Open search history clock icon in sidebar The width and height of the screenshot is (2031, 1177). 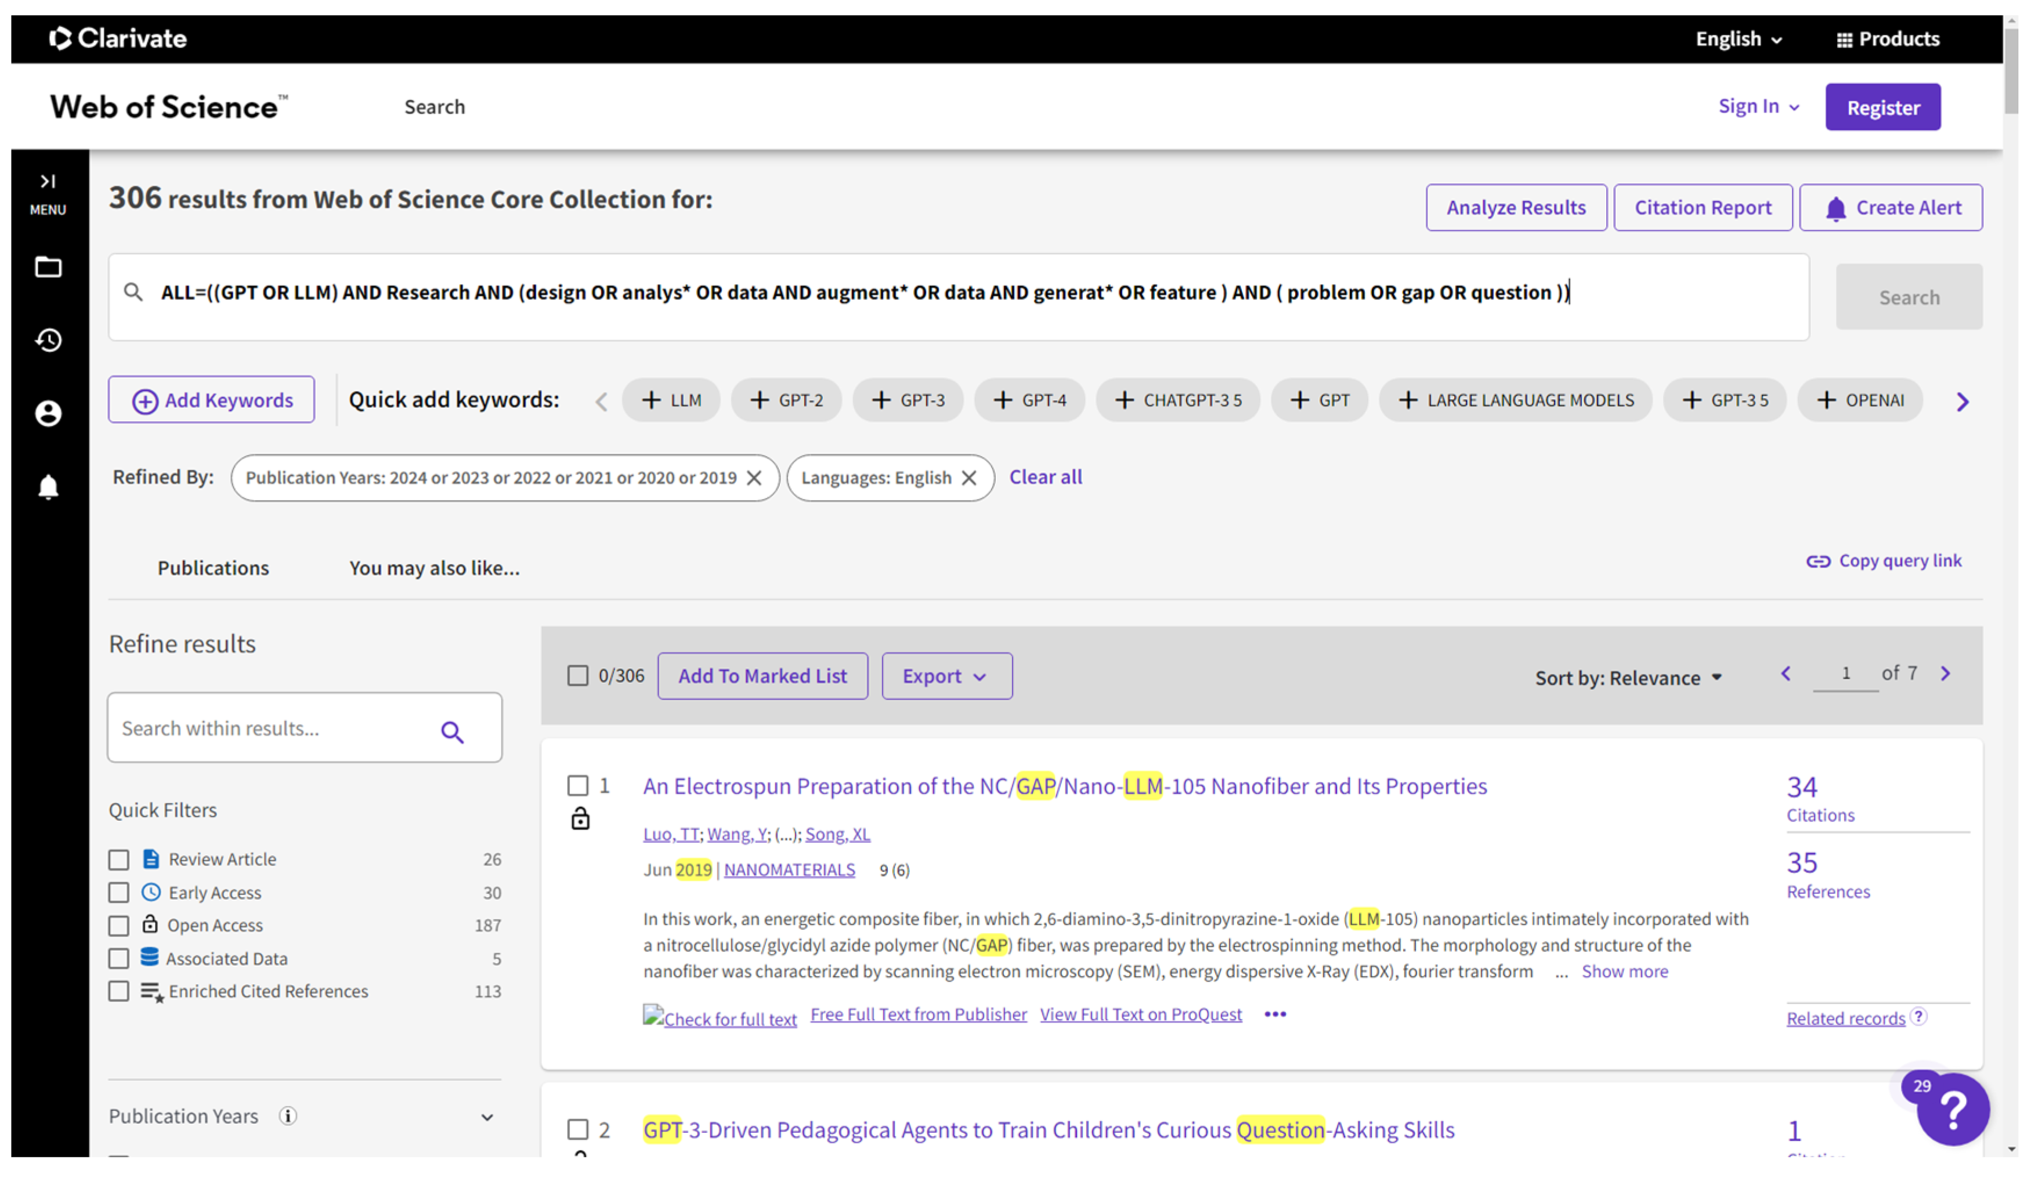pyautogui.click(x=48, y=340)
